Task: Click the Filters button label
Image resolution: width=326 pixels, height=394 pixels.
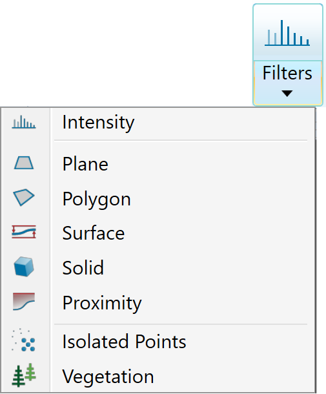Action: point(287,73)
